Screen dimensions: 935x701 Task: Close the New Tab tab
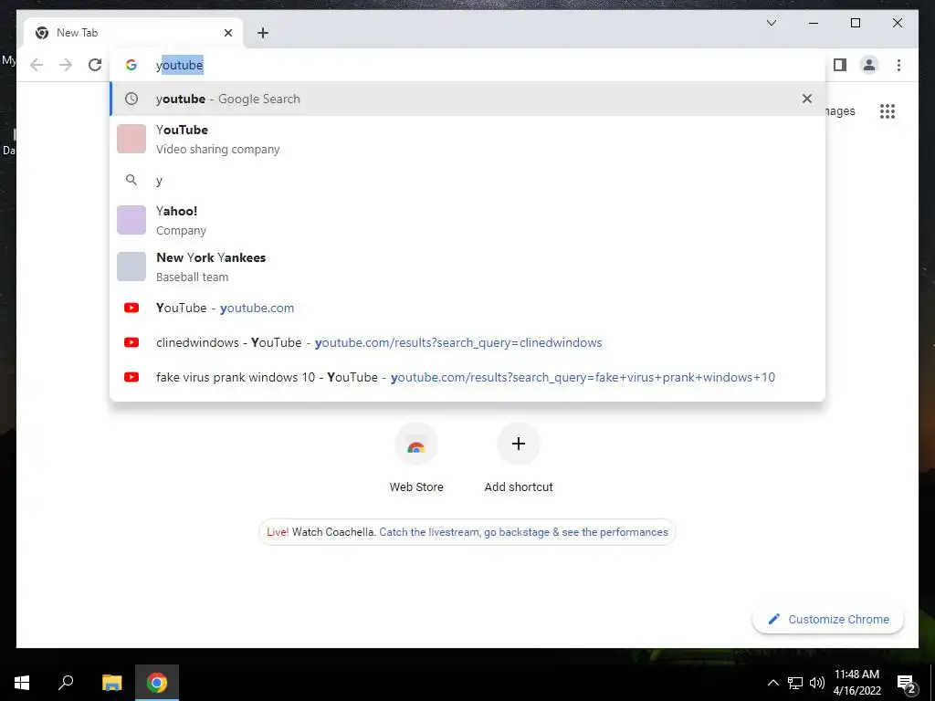(x=227, y=33)
